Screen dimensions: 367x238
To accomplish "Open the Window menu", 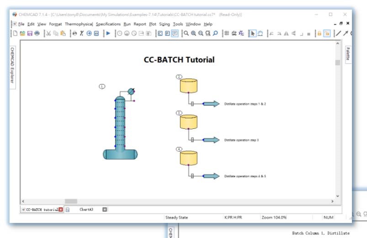I will pyautogui.click(x=193, y=24).
